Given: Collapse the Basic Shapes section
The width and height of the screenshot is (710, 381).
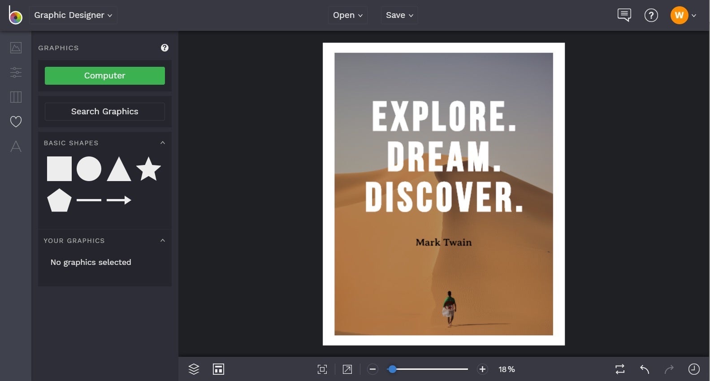Looking at the screenshot, I should [x=163, y=143].
